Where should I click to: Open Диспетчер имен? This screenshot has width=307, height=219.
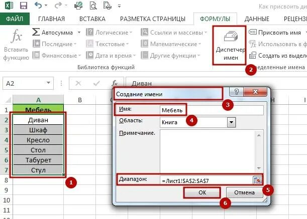point(230,46)
